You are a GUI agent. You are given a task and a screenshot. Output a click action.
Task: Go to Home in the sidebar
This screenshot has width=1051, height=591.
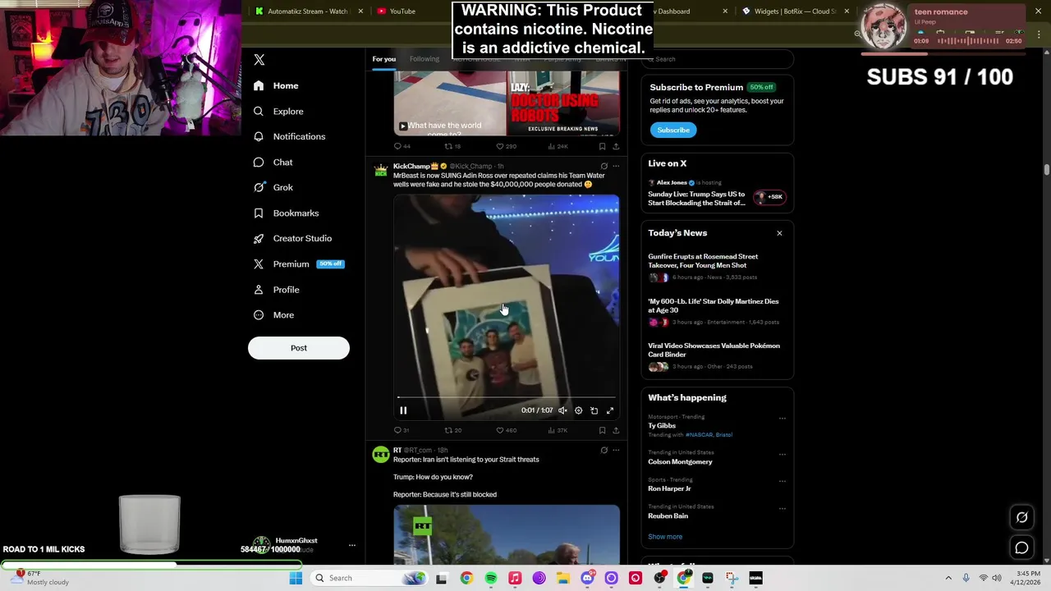[276, 85]
